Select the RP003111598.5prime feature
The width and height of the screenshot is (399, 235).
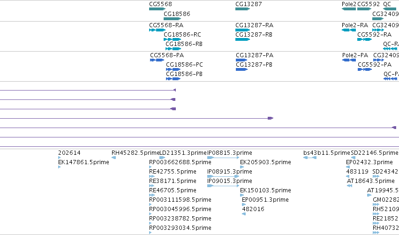point(151,205)
